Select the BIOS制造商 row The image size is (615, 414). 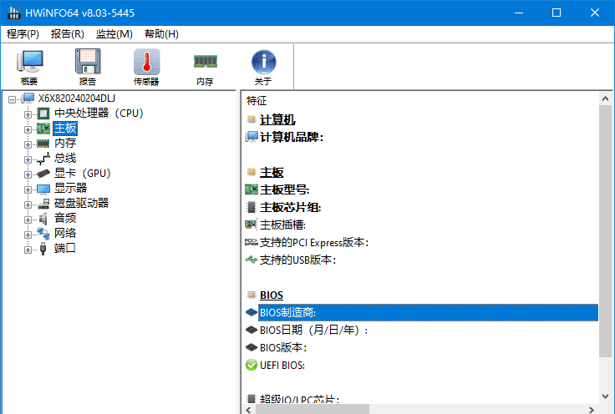tap(428, 312)
